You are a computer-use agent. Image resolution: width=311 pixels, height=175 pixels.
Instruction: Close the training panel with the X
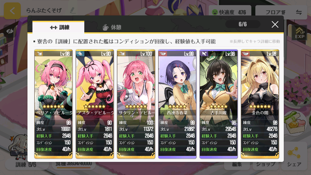[x=275, y=24]
